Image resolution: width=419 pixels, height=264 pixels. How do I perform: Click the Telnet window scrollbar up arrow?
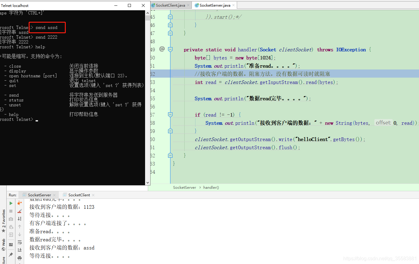click(148, 13)
